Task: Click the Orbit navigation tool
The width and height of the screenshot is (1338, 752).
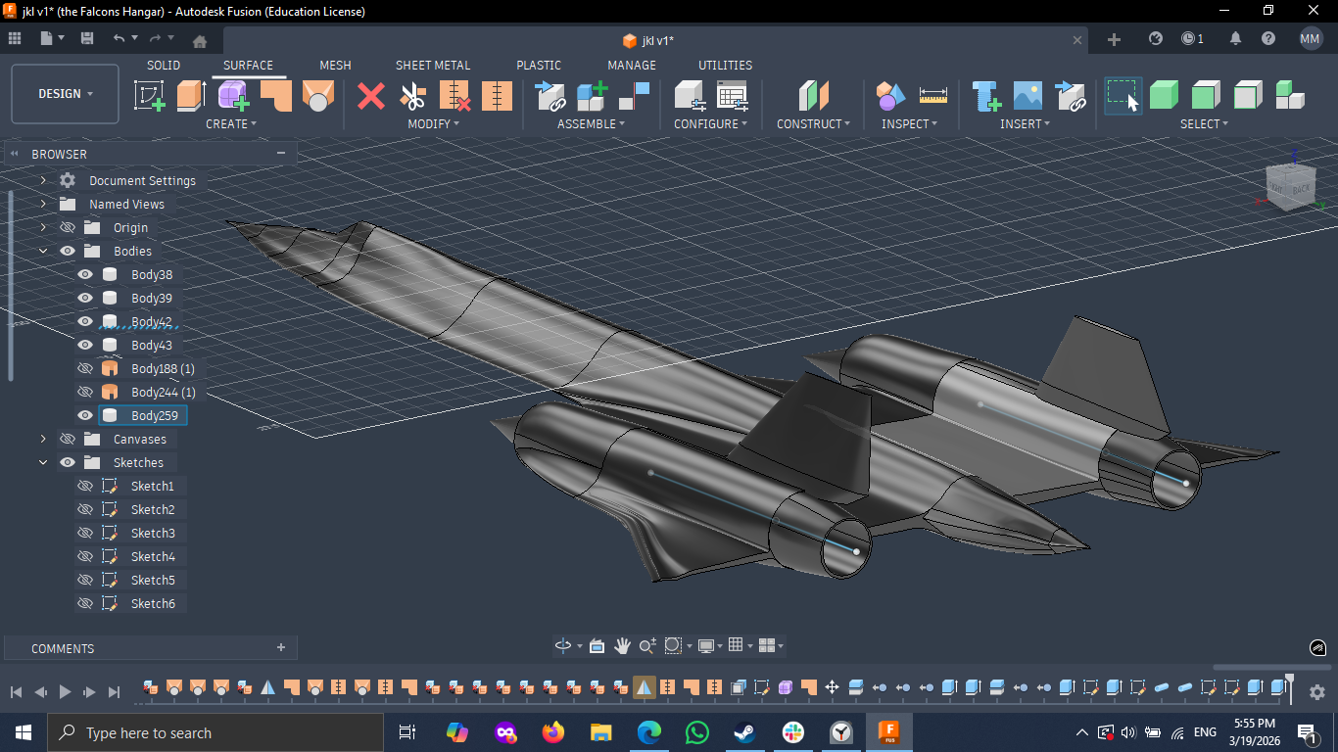Action: (563, 645)
